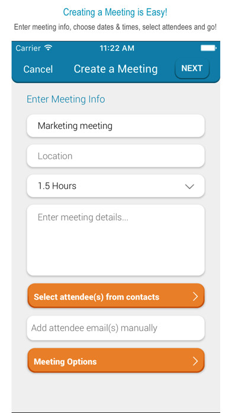Go to NEXT step
The height and width of the screenshot is (413, 232).
tap(192, 68)
